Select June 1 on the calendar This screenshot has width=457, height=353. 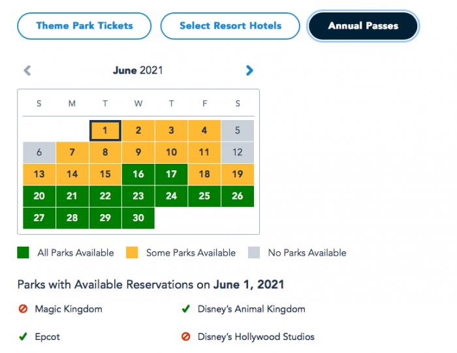(105, 130)
